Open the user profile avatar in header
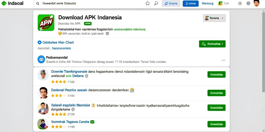Screen dimensions: 265x132 click(x=256, y=3)
